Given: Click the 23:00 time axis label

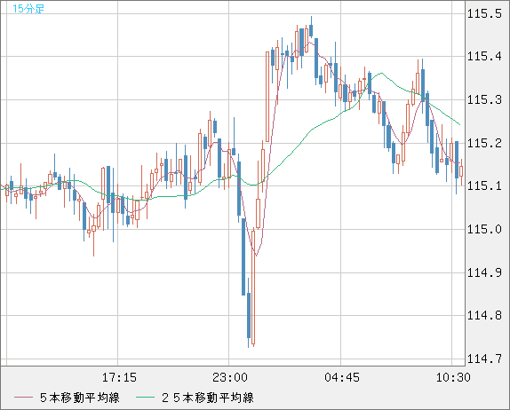Looking at the screenshot, I should pos(230,377).
